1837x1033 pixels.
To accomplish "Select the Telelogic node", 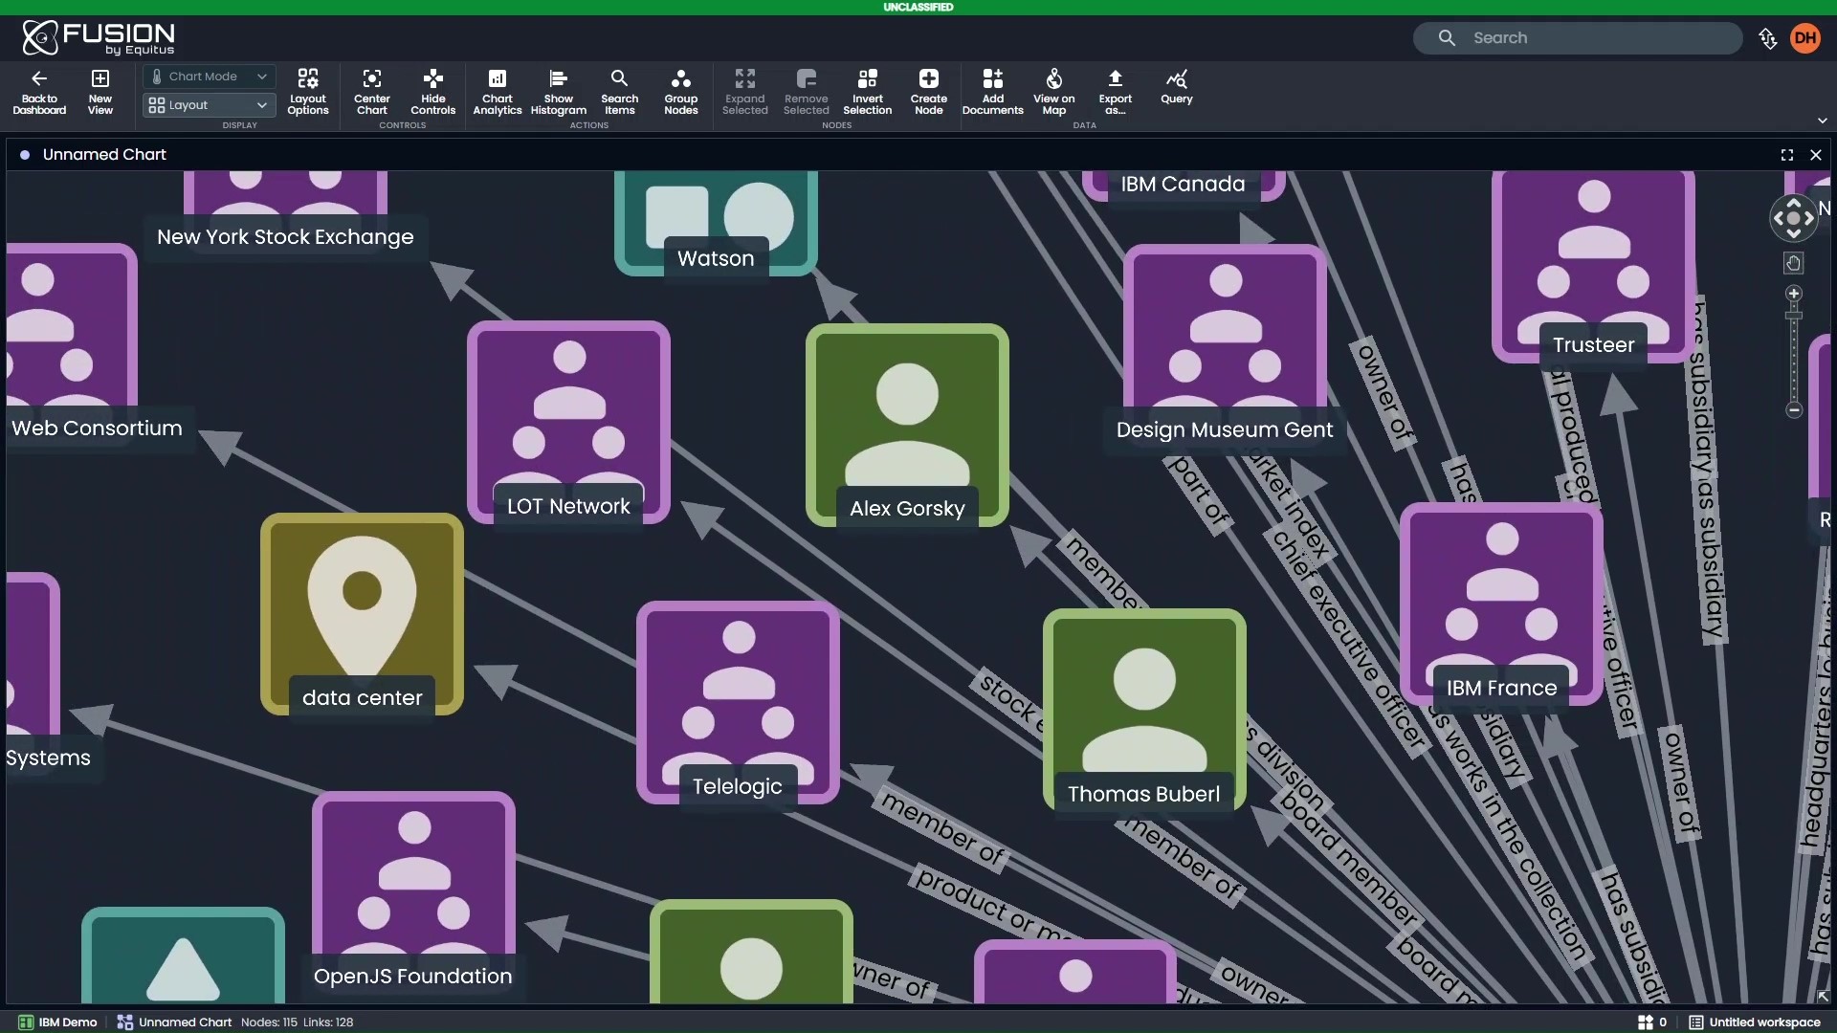I will [x=738, y=702].
